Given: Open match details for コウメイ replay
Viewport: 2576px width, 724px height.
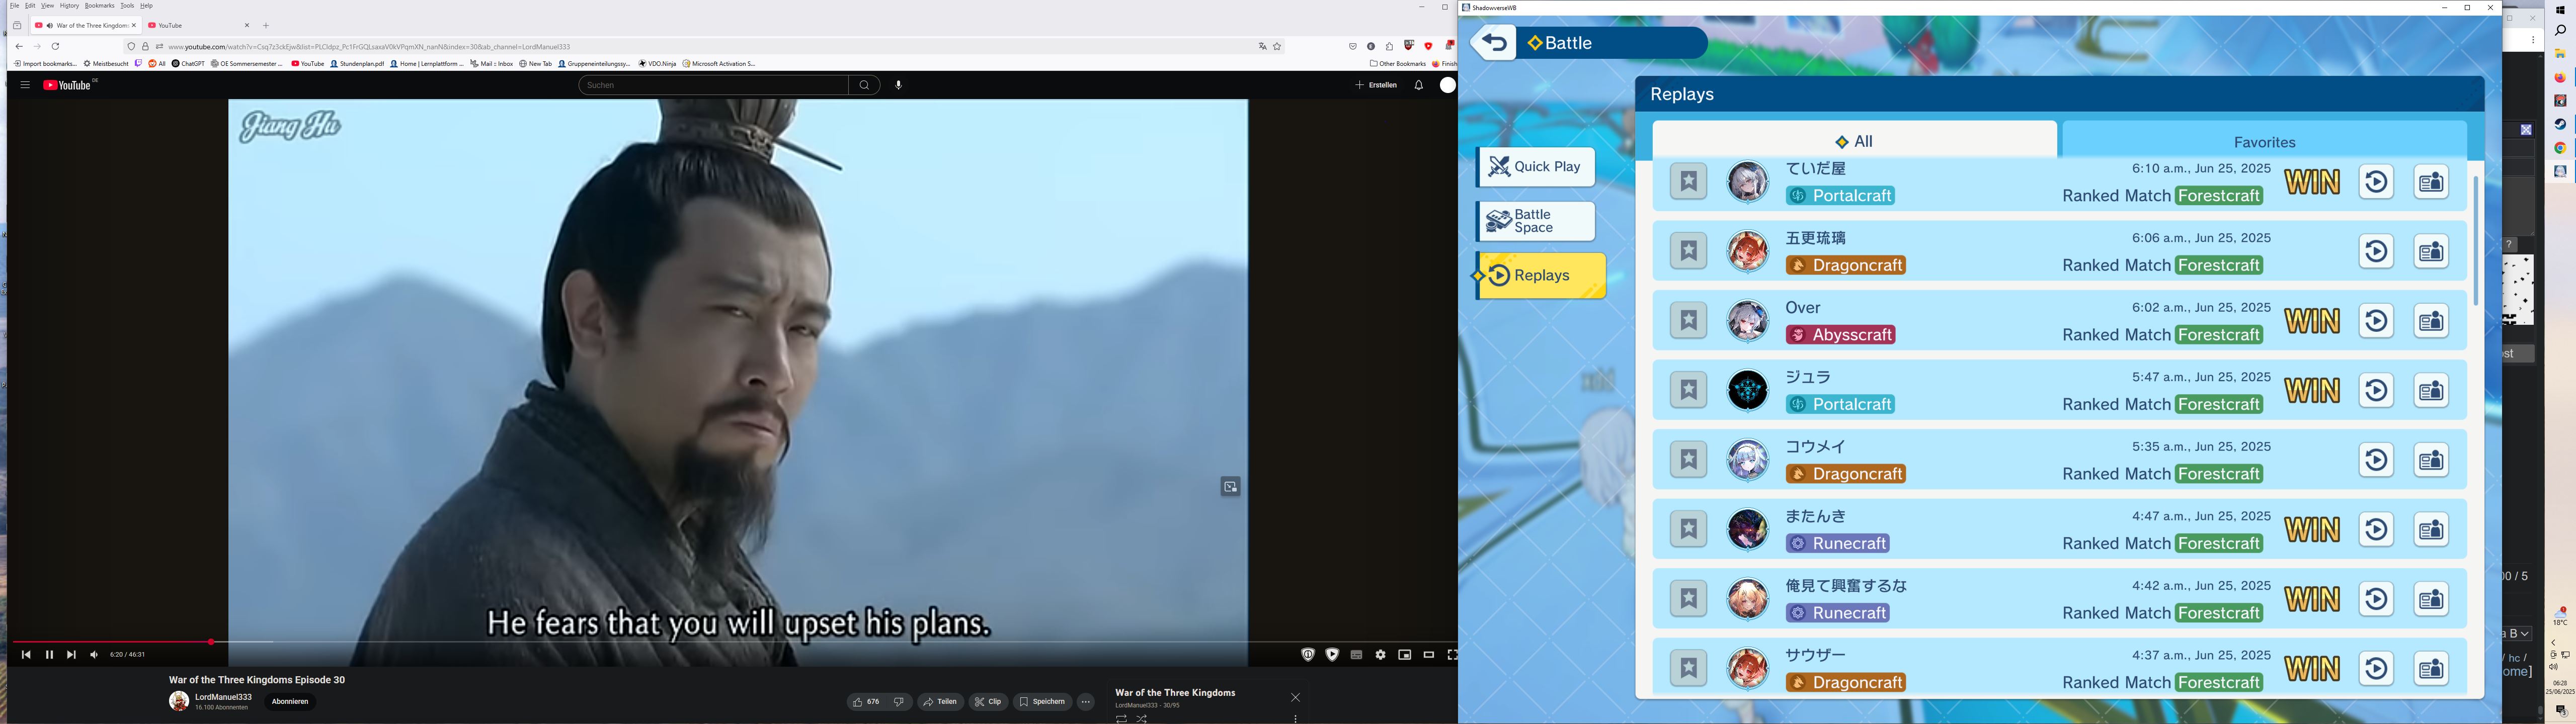Looking at the screenshot, I should tap(2431, 460).
